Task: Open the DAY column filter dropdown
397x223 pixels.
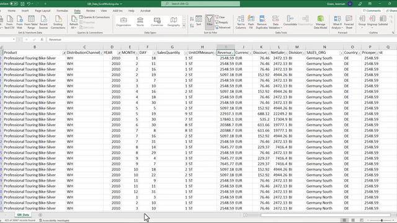Action: click(x=154, y=53)
